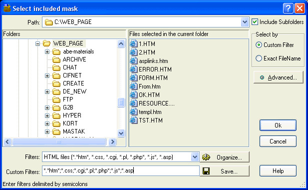The height and width of the screenshot is (190, 308).
Task: Click the CREATE folder icon
Action: (x=56, y=83)
